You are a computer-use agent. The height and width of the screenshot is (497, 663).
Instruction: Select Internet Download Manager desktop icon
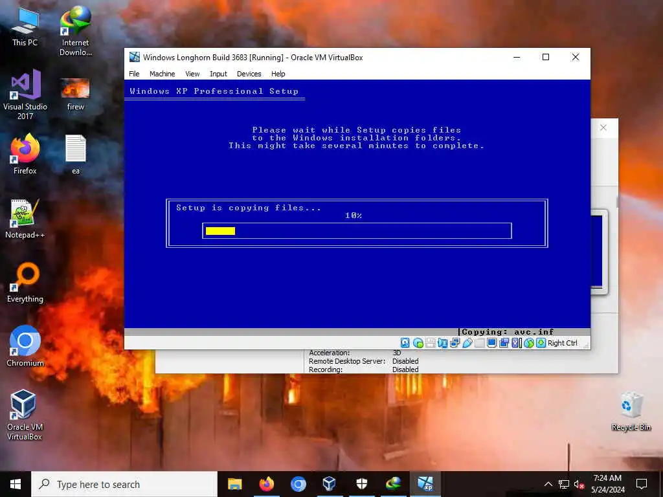point(75,31)
